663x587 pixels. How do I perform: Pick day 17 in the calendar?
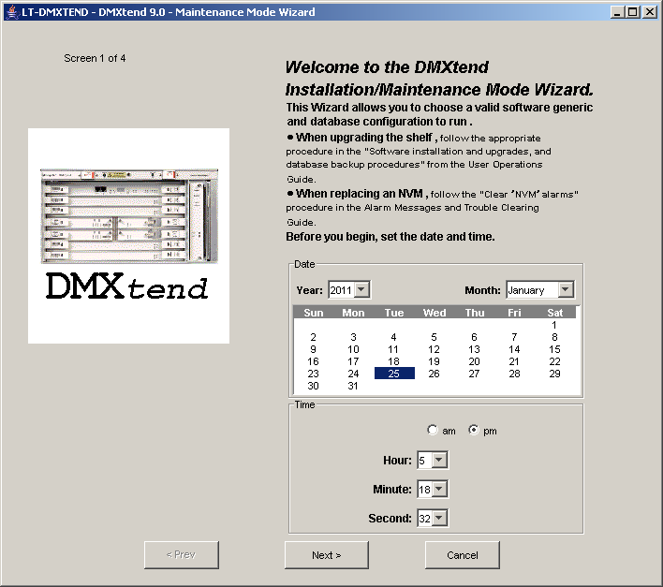(x=353, y=361)
